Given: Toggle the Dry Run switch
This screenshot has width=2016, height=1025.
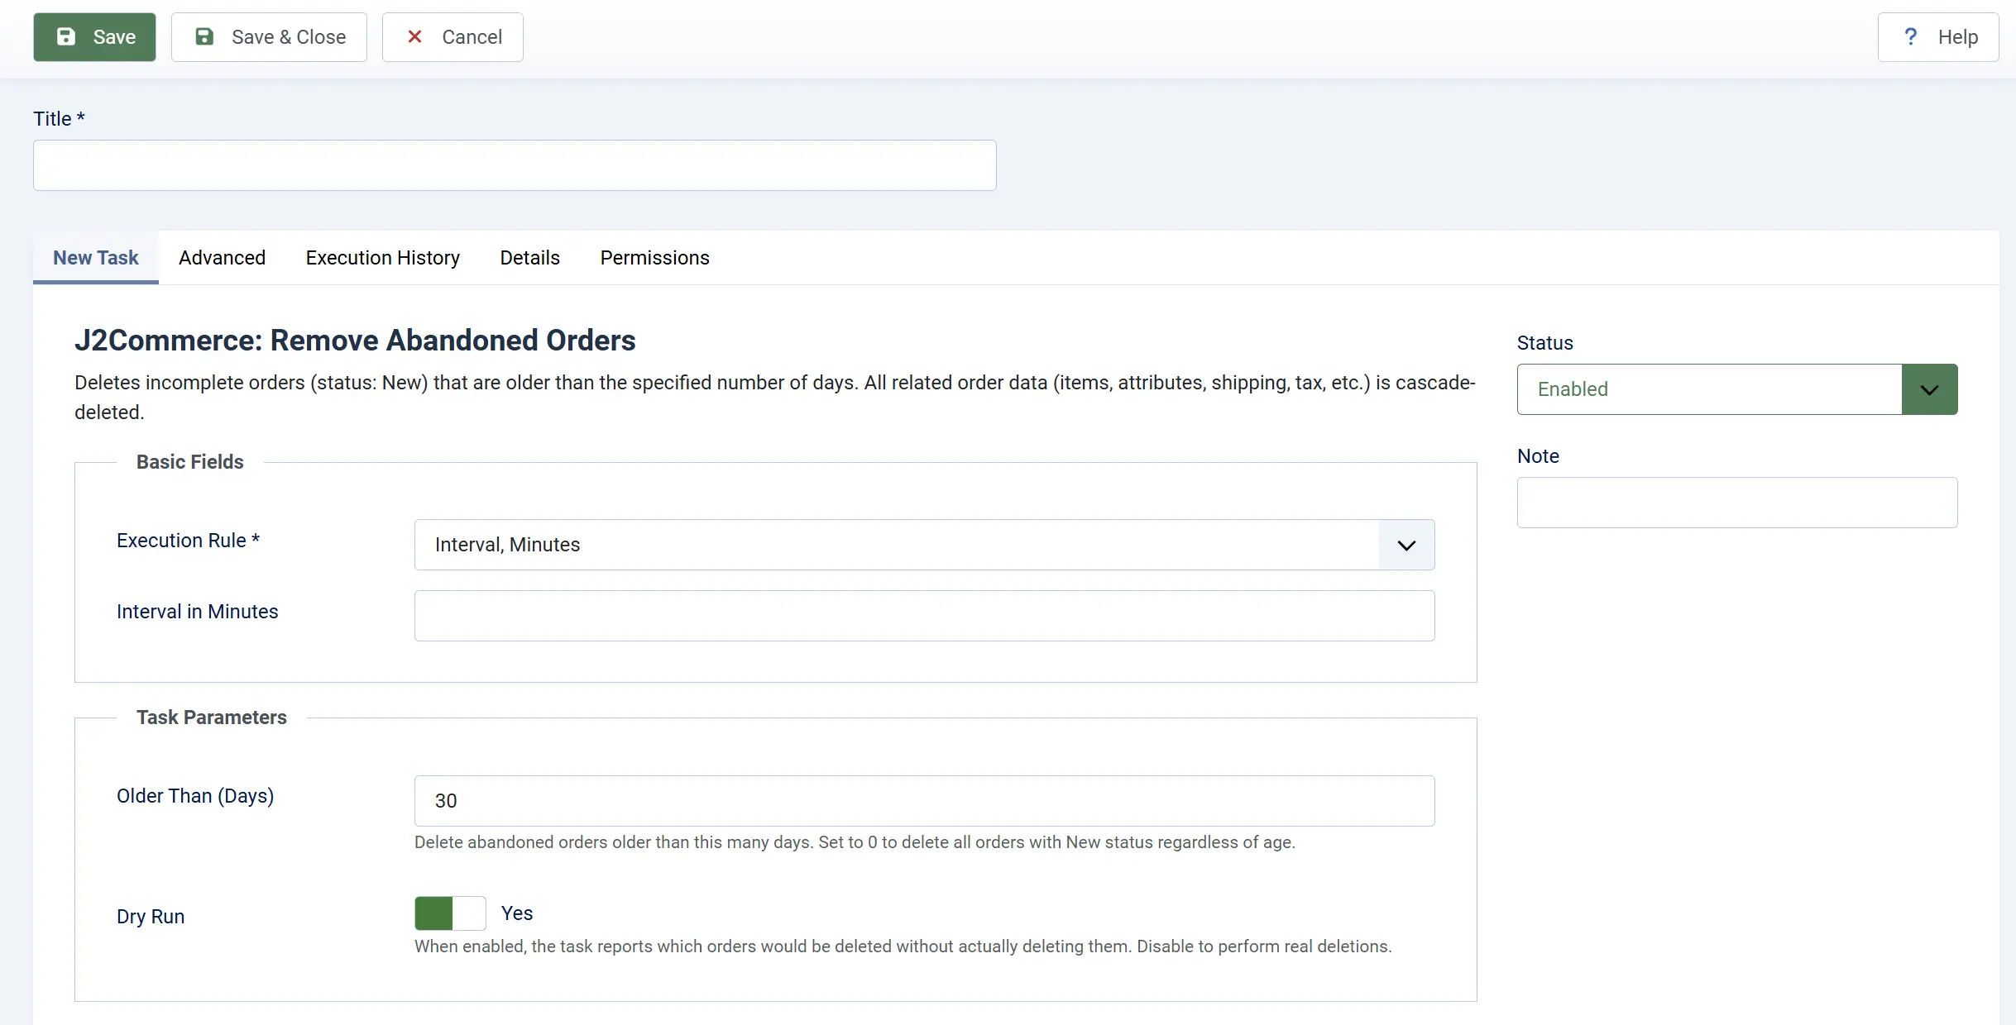Looking at the screenshot, I should (450, 913).
